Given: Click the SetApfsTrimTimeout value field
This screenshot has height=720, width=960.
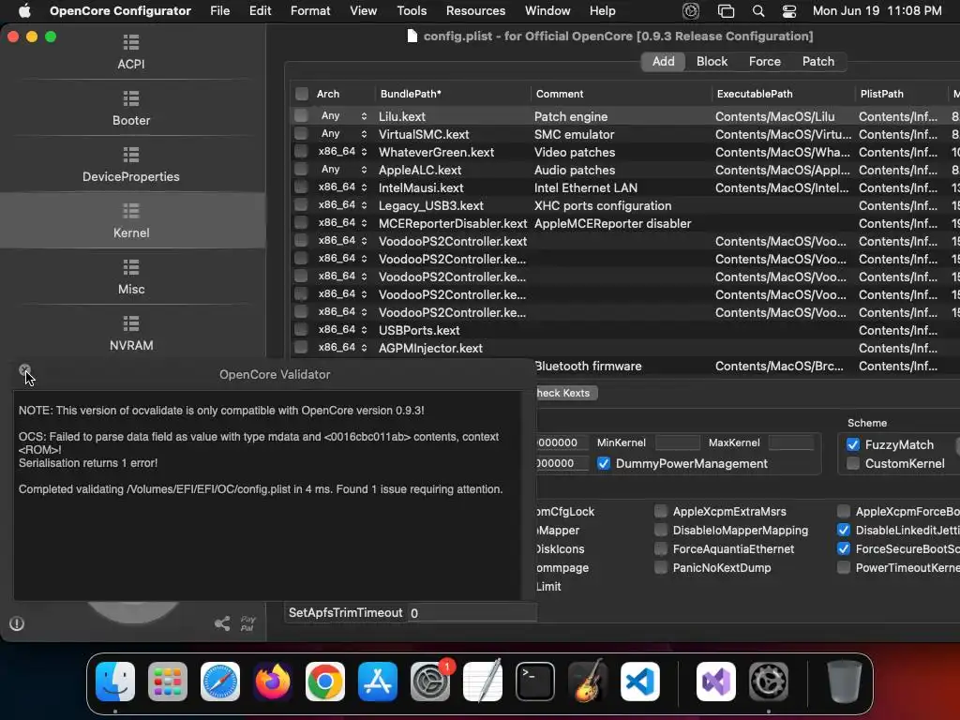Looking at the screenshot, I should pos(472,613).
